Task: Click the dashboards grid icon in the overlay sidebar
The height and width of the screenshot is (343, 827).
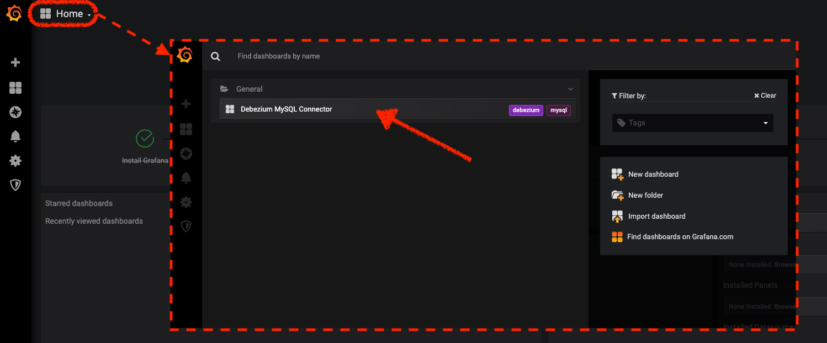Action: point(186,129)
